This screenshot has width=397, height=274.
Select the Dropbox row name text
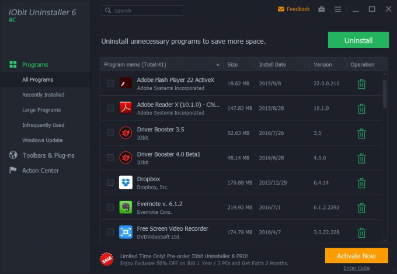pyautogui.click(x=148, y=179)
